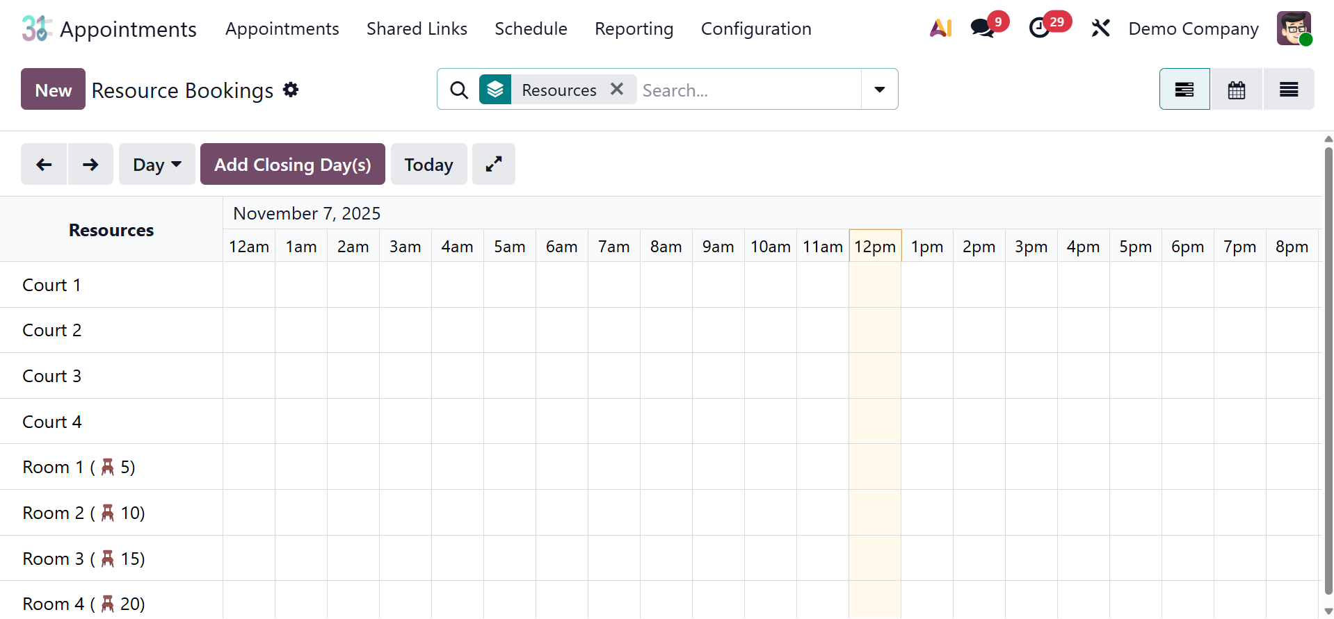Open the Resource Bookings gear settings
The height and width of the screenshot is (619, 1334).
[x=291, y=90]
